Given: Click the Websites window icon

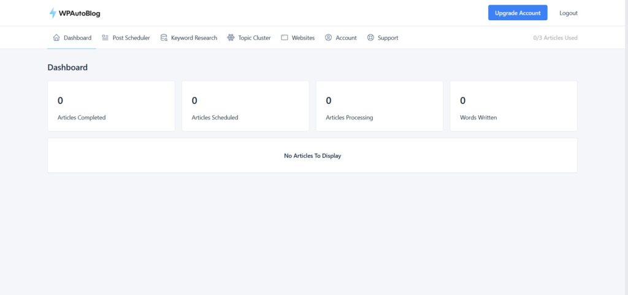Looking at the screenshot, I should [x=285, y=38].
